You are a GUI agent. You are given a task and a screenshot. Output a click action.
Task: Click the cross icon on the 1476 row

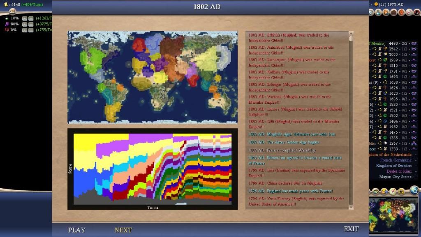coord(385,132)
